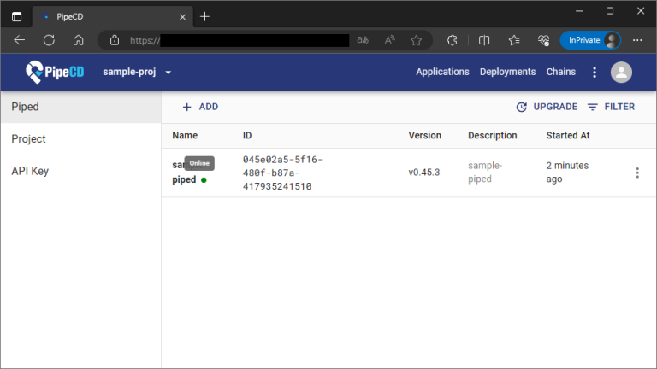Switch to API Key settings
657x369 pixels.
coord(30,171)
